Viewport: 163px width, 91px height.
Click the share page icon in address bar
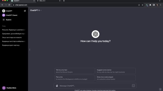[x=139, y=5]
